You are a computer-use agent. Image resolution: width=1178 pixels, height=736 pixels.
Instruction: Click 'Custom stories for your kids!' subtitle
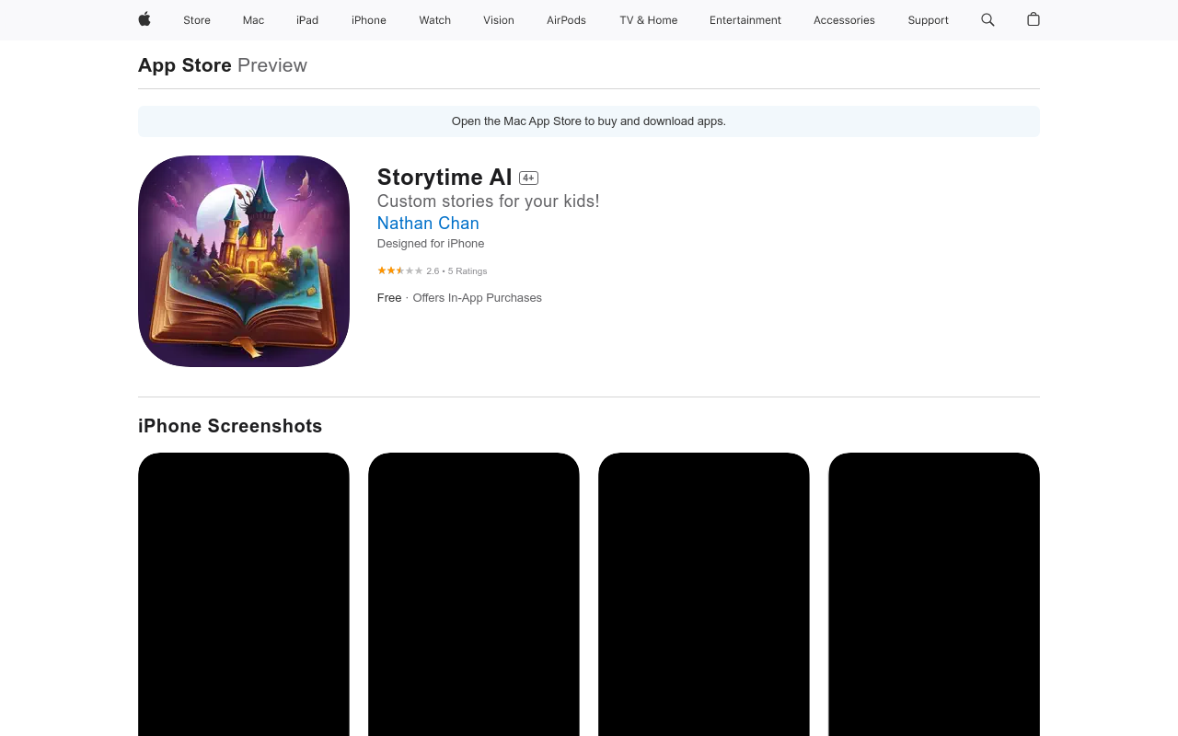(488, 201)
